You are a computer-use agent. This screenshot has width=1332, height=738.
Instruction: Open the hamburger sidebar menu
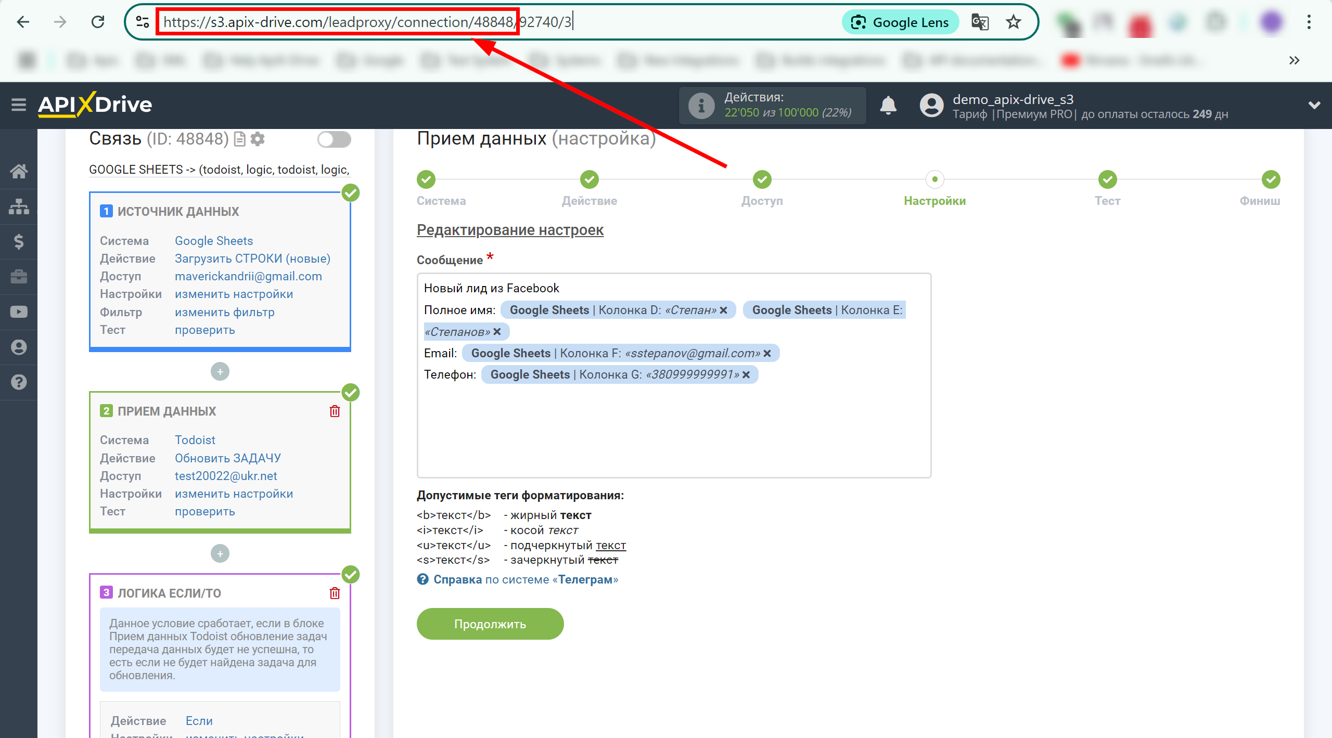pos(19,105)
